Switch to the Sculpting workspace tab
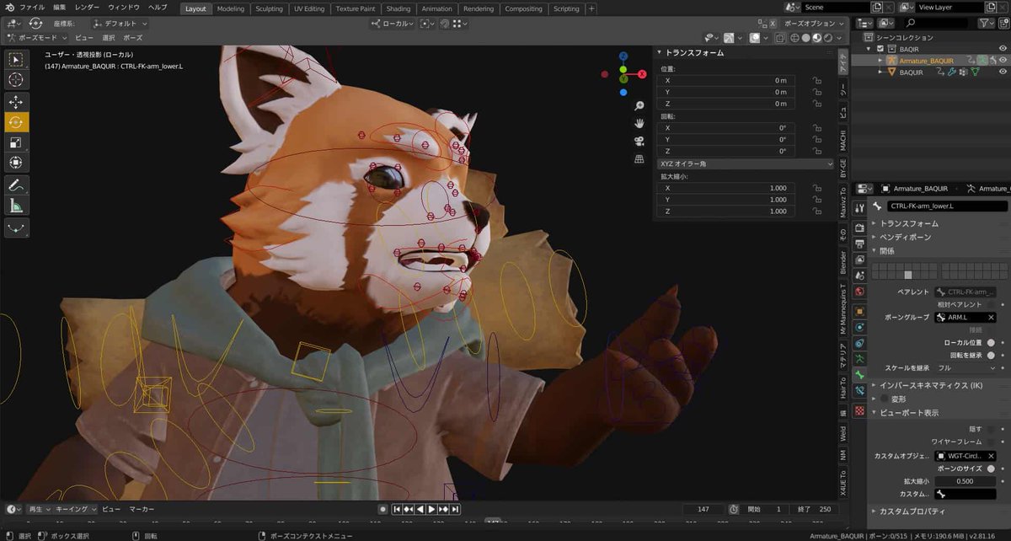 click(x=269, y=8)
